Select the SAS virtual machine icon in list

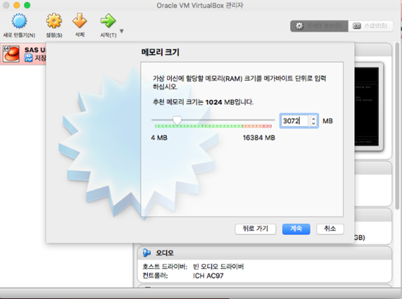11,54
